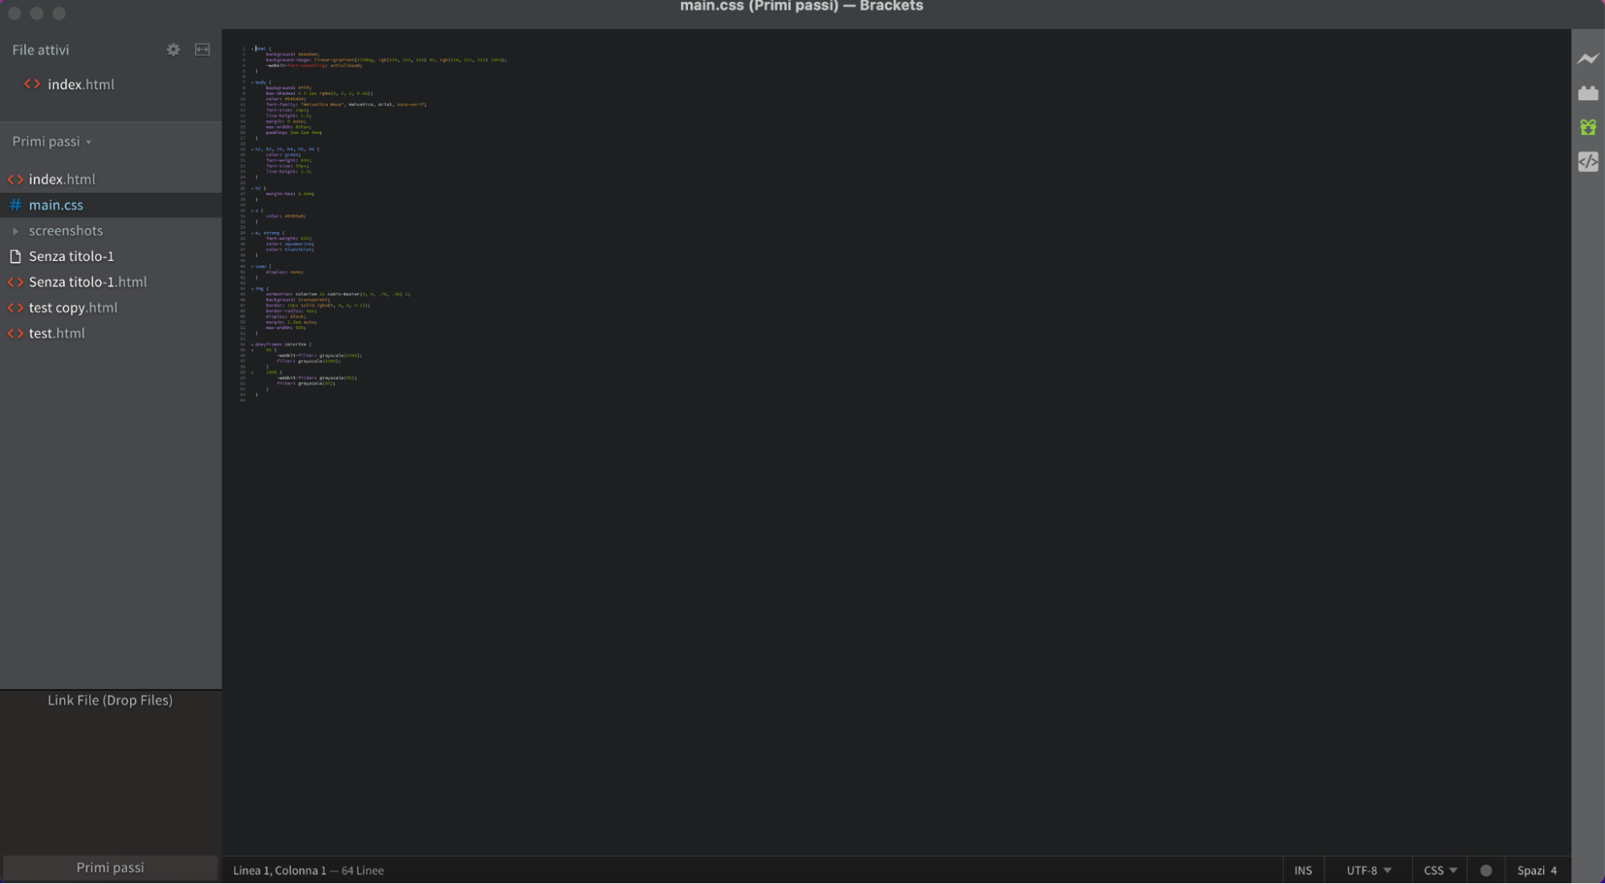This screenshot has width=1605, height=884.
Task: Start Live Preview with the lightning icon
Action: 1587,59
